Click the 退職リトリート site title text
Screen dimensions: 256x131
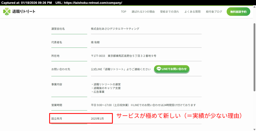pos(24,11)
